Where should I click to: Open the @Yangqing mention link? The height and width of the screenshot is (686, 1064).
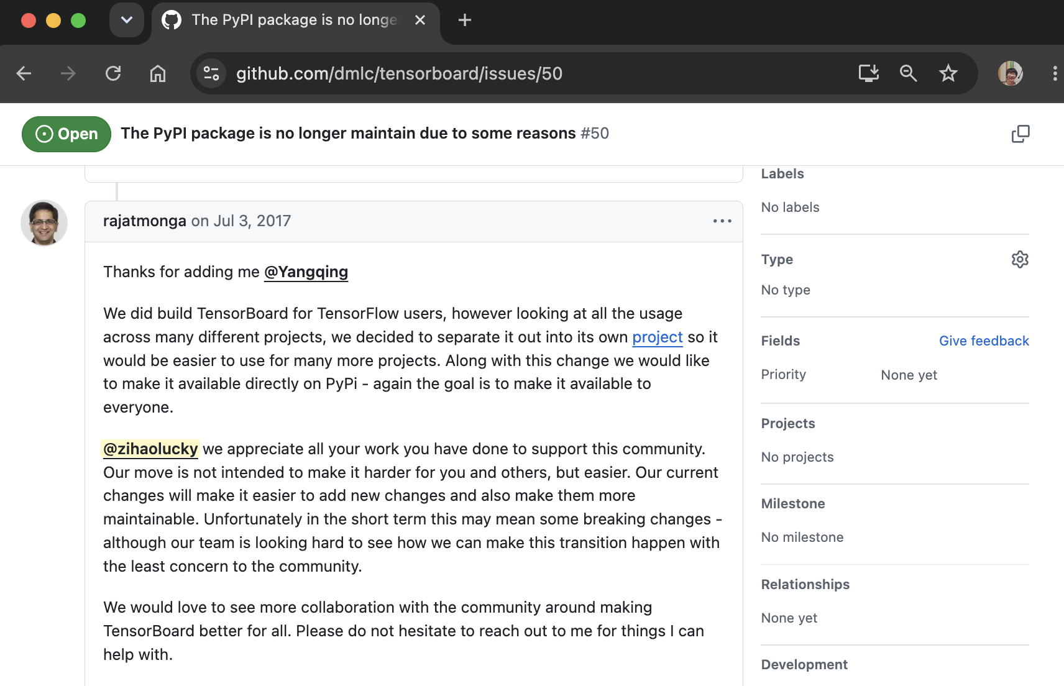tap(306, 272)
